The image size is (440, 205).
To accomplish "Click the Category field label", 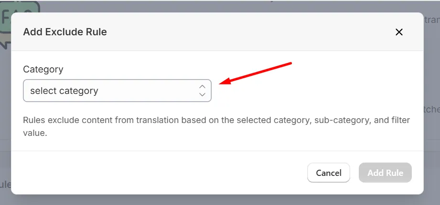I will [43, 69].
